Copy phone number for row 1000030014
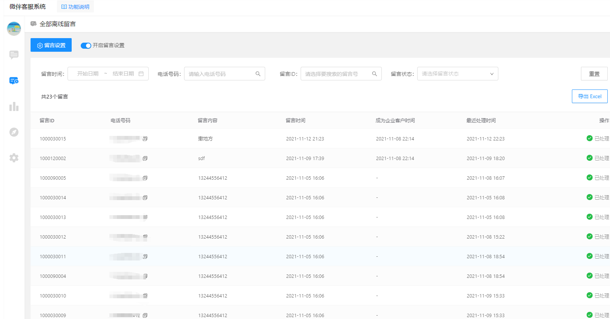610x319 pixels. 145,197
